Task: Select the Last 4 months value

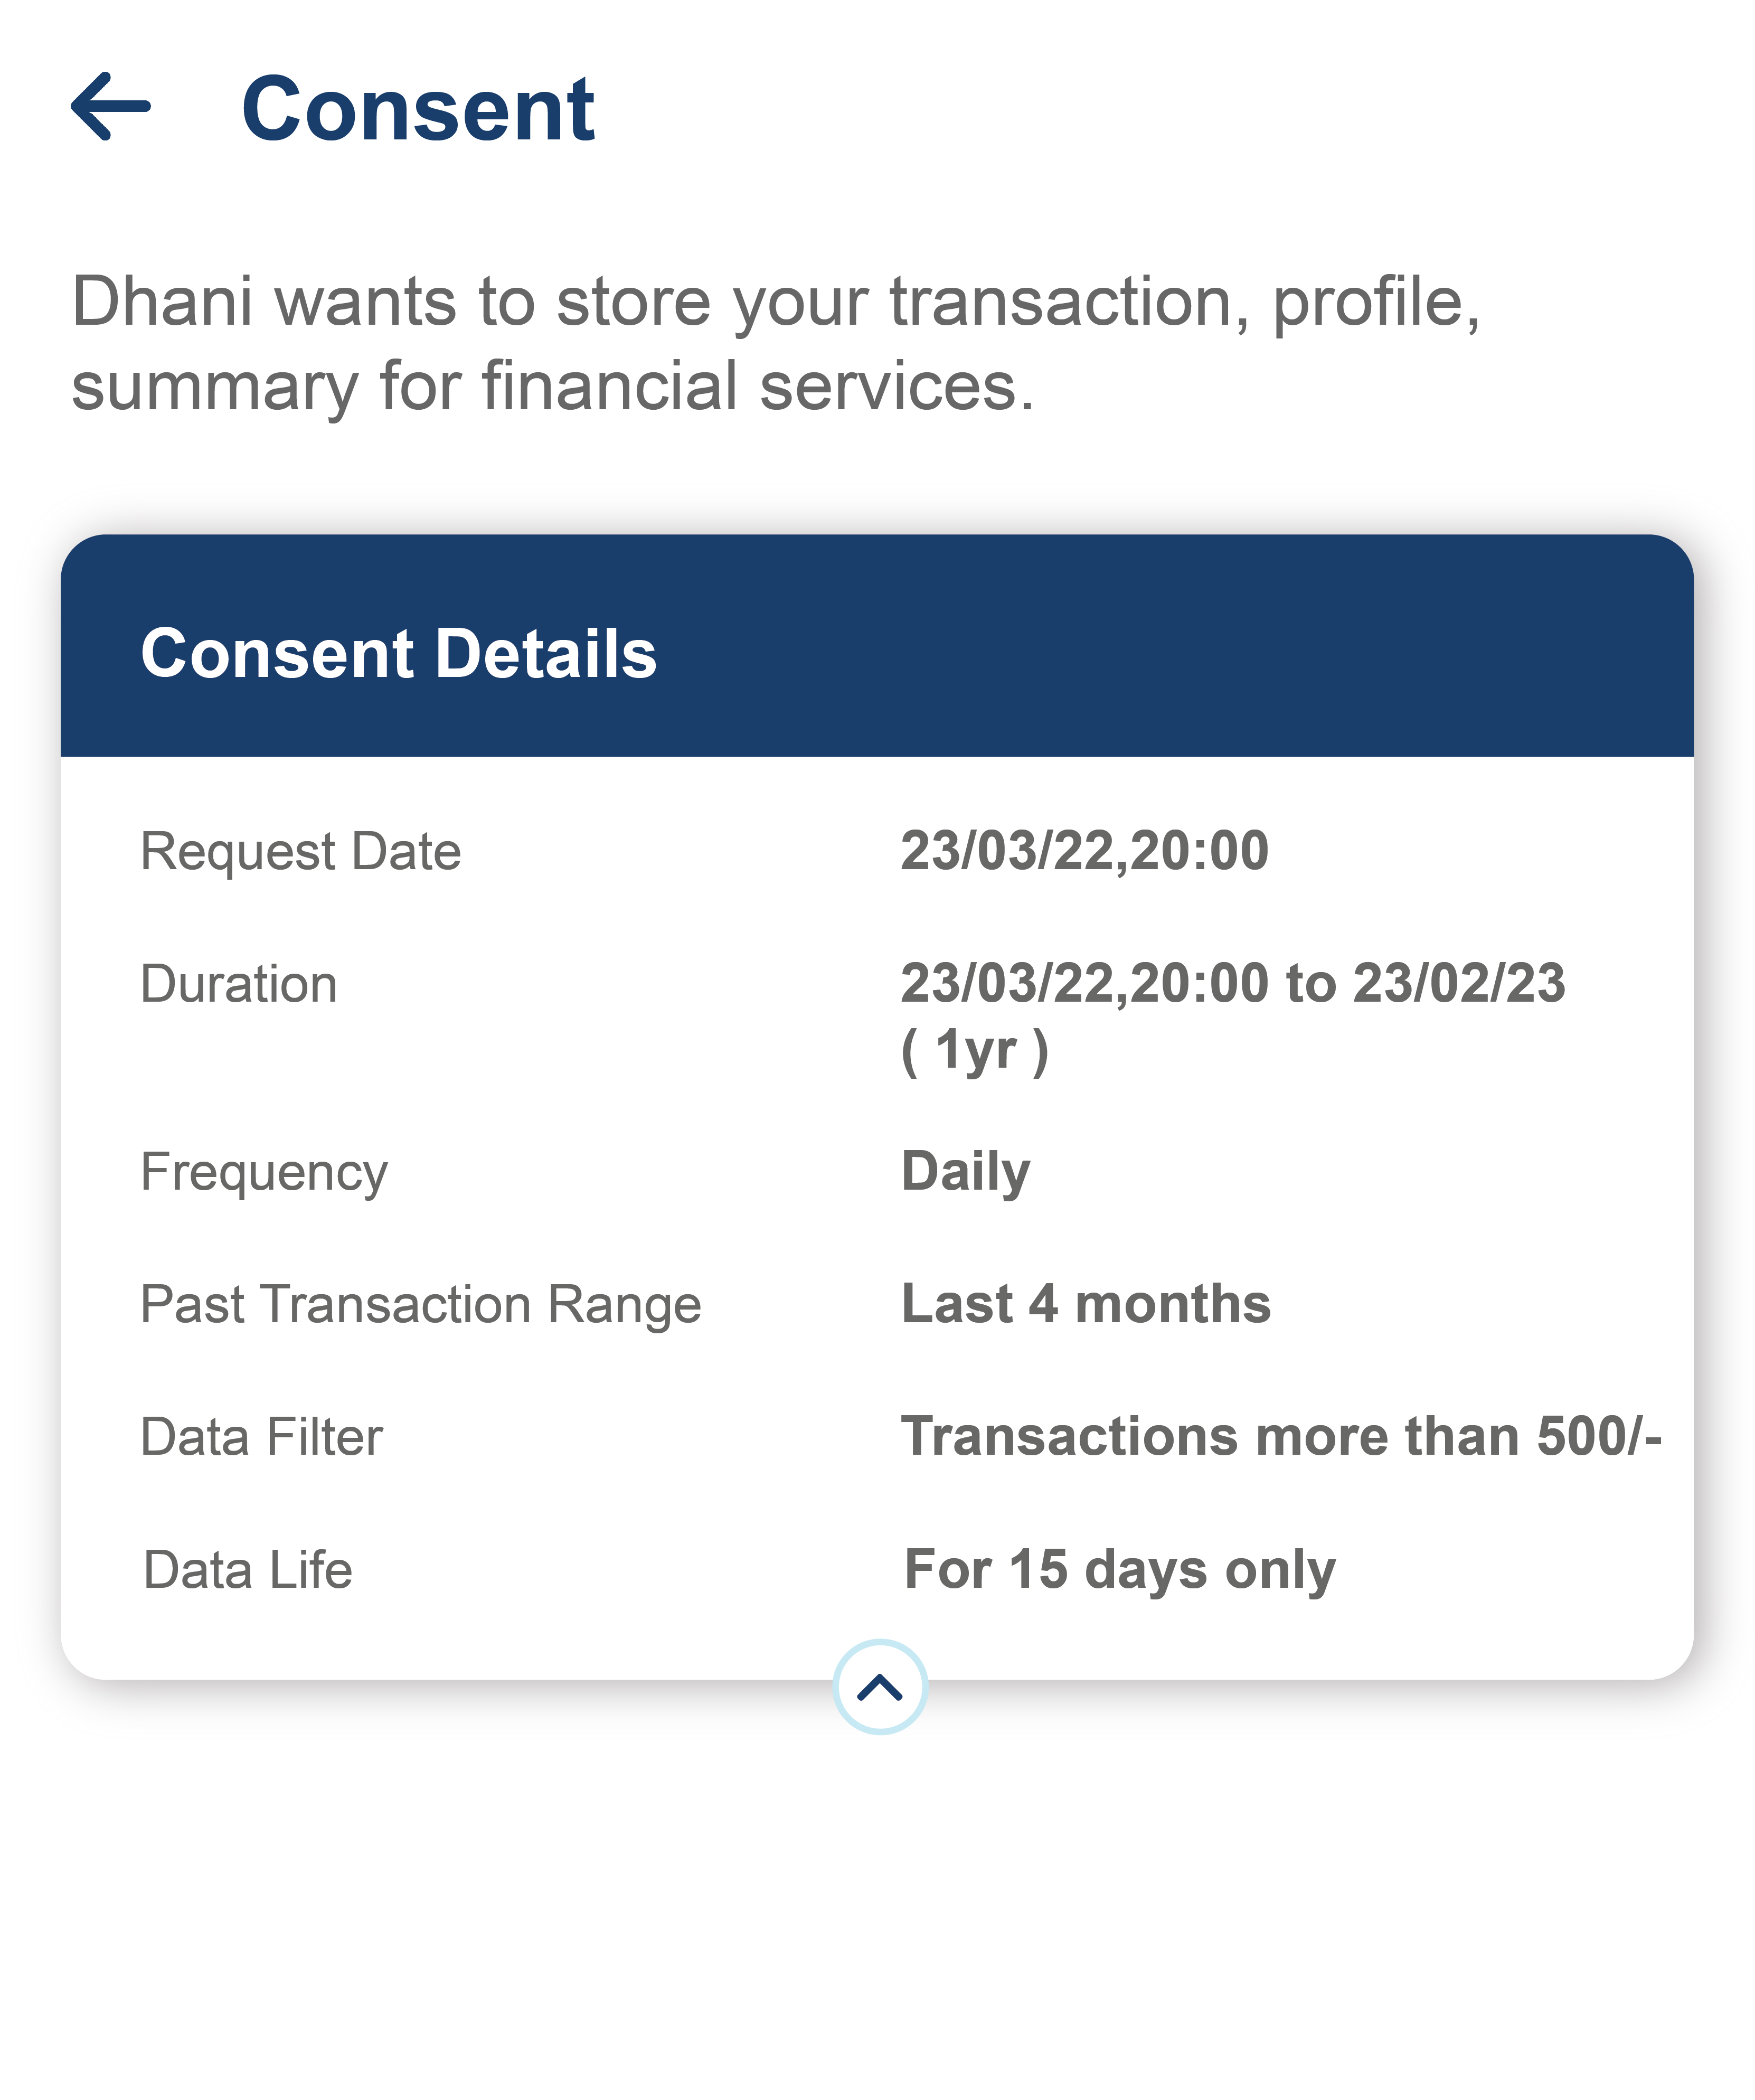Action: 1086,1304
